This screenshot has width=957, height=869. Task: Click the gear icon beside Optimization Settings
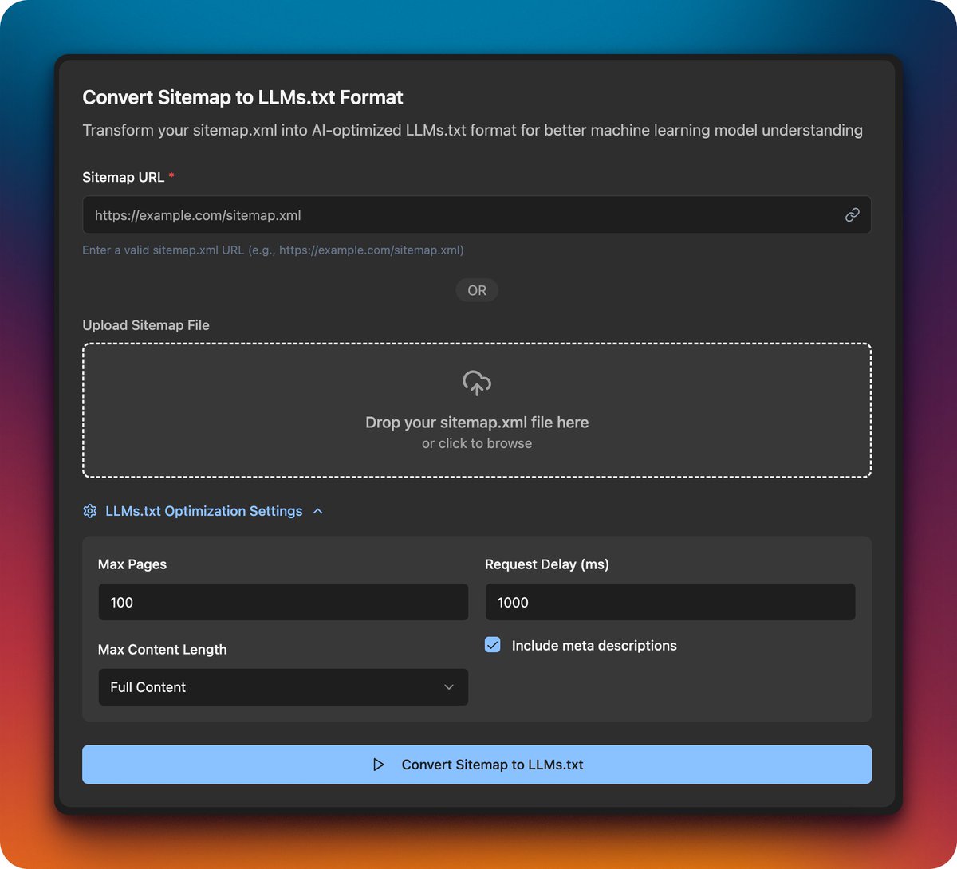click(90, 511)
